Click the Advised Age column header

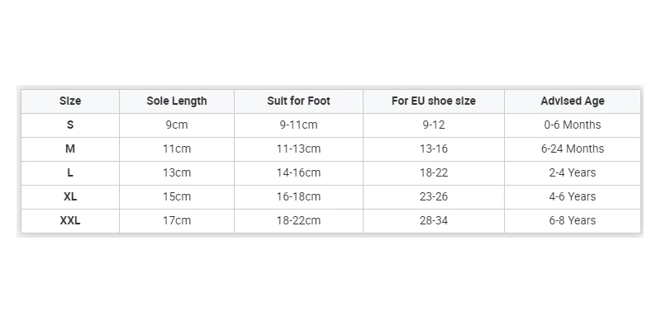tap(573, 101)
